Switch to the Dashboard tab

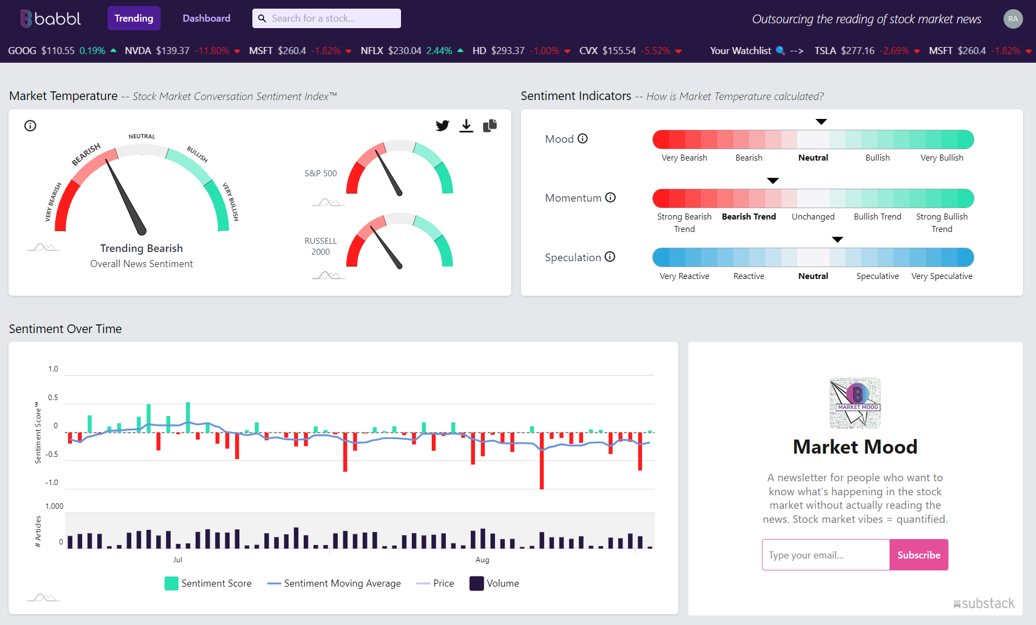(x=206, y=18)
